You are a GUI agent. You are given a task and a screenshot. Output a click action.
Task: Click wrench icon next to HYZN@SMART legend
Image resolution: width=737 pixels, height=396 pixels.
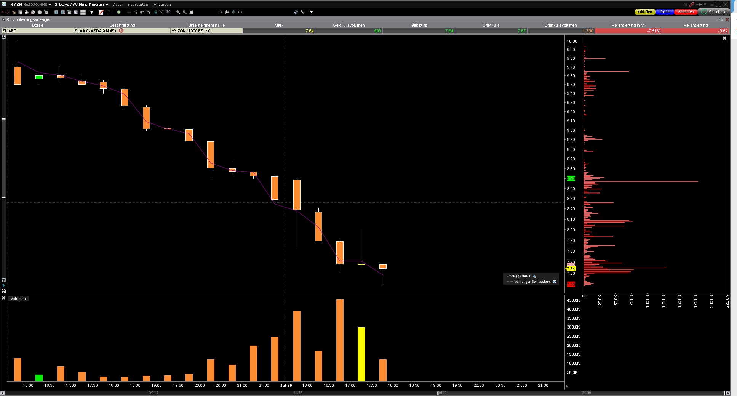(534, 276)
